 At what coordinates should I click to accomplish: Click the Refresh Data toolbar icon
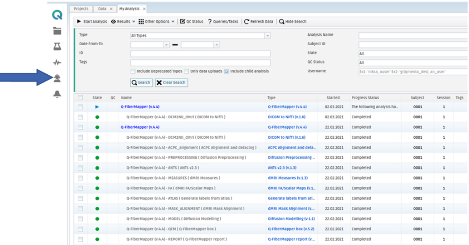pos(259,22)
